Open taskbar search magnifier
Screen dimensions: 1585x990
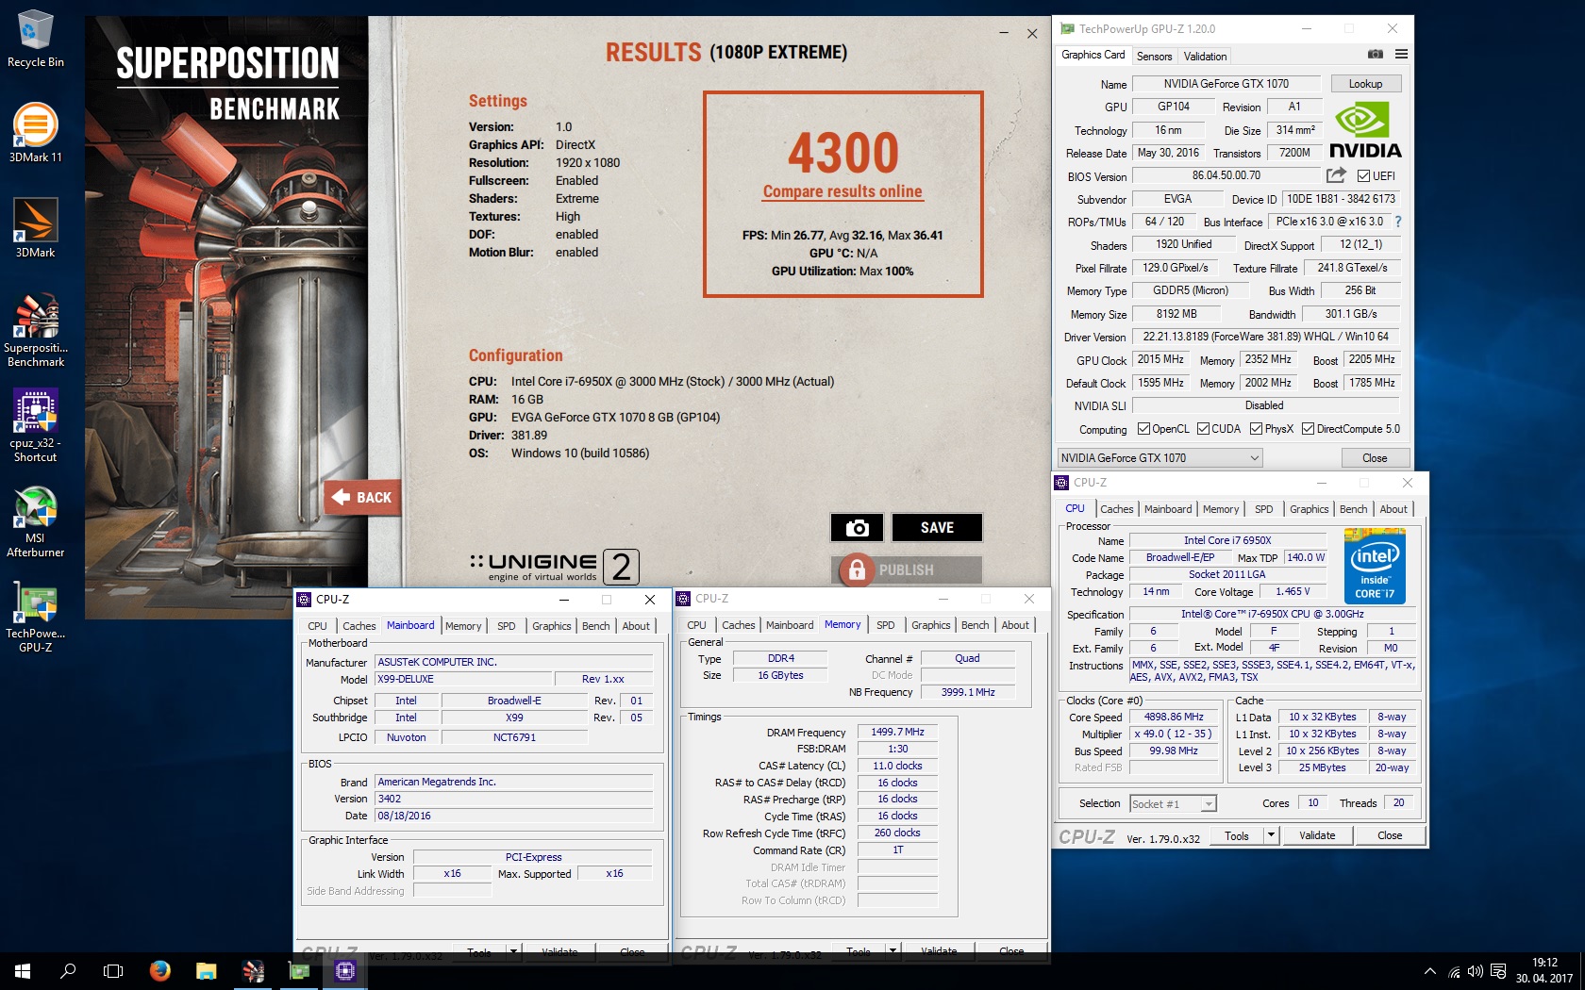(68, 971)
